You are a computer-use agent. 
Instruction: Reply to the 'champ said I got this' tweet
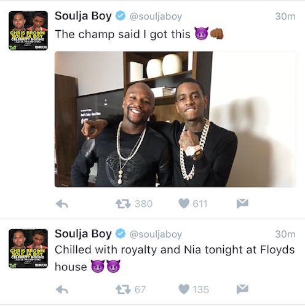tap(62, 204)
